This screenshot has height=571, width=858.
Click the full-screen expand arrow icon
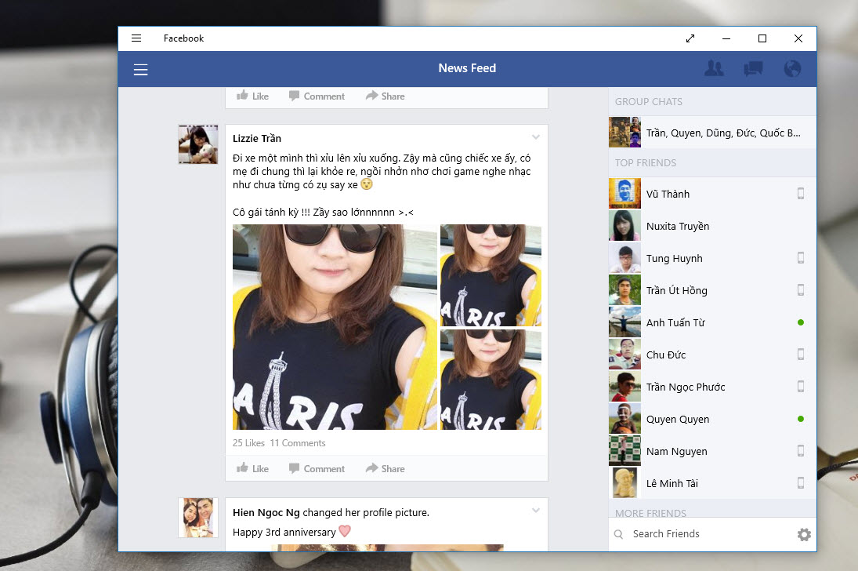[690, 38]
